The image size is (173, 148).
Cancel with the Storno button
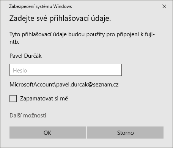pos(125,133)
